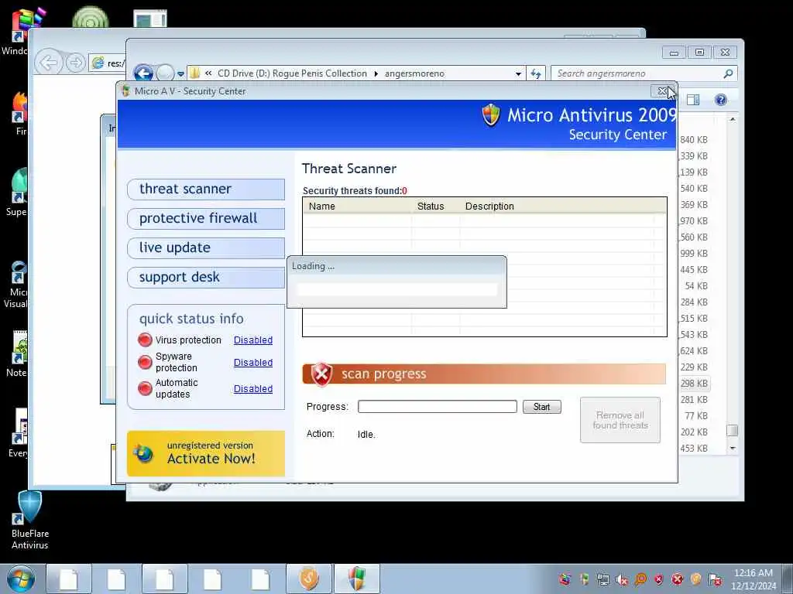
Task: Click the Explorer refresh button
Action: coord(536,73)
